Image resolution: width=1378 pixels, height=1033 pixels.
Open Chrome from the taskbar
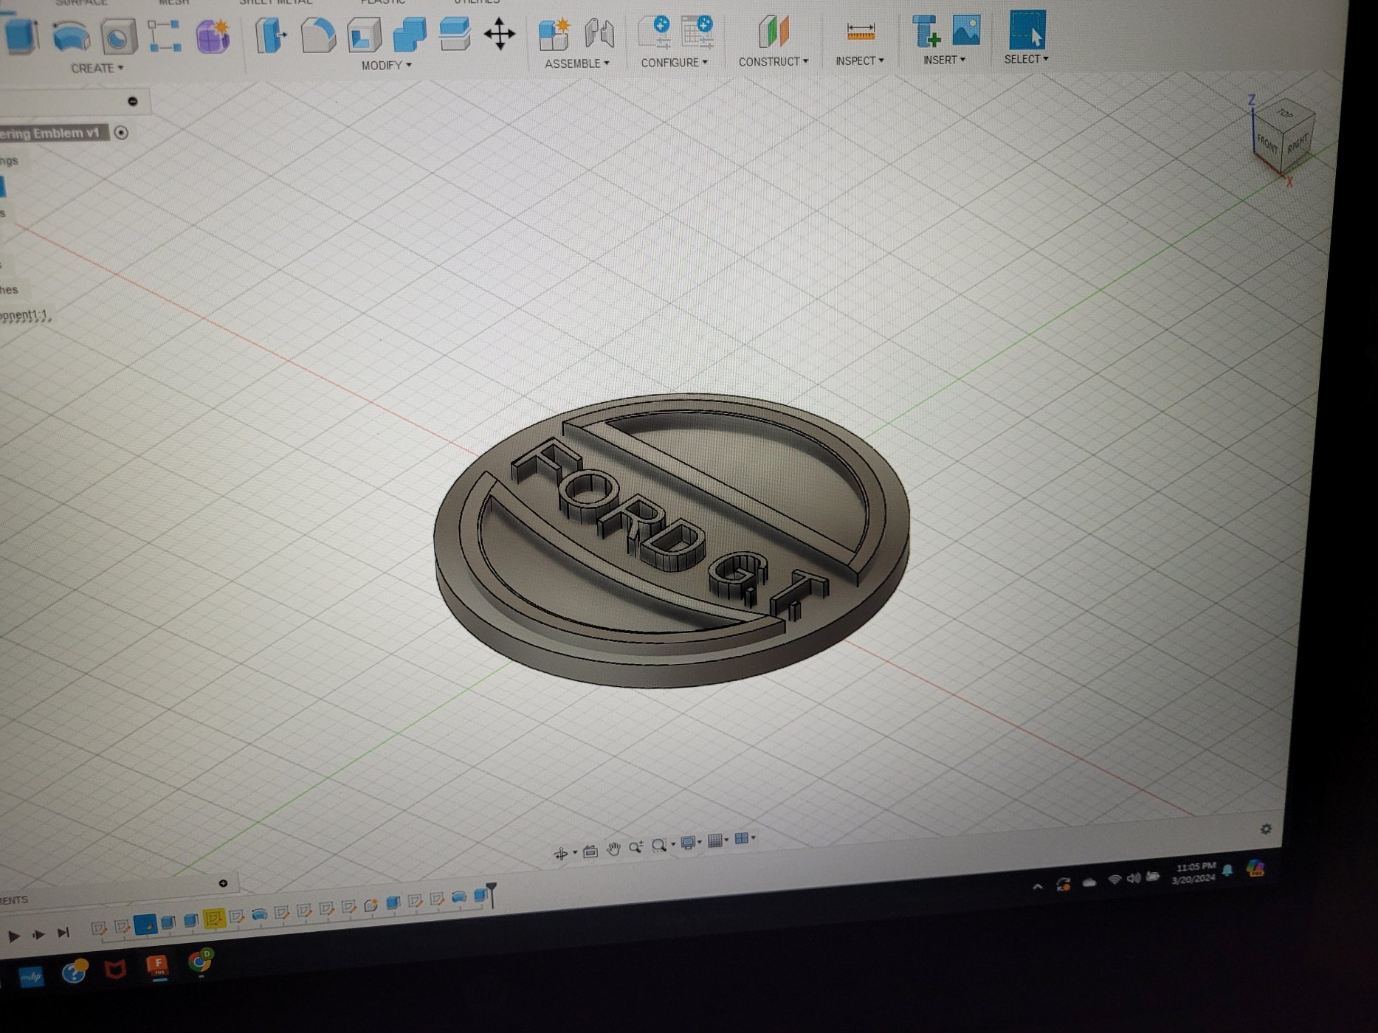(199, 961)
